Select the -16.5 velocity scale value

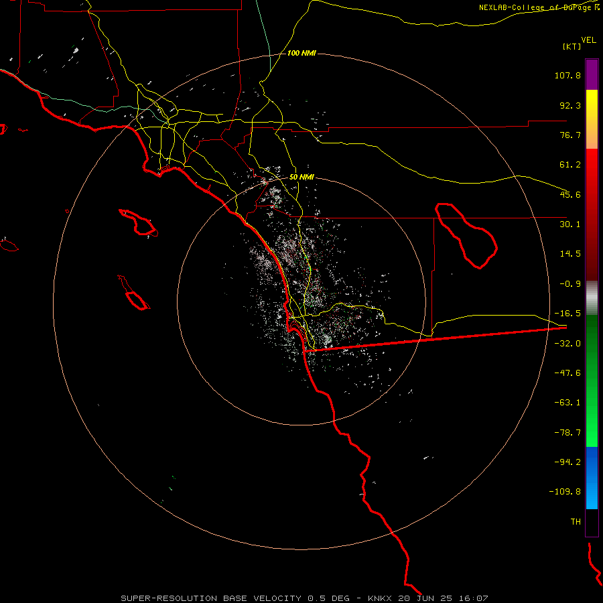[567, 314]
